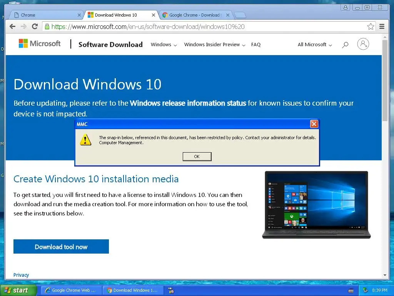Click the 8:39 PM clock in the tray
Viewport: 394px width, 296px height.
click(380, 290)
